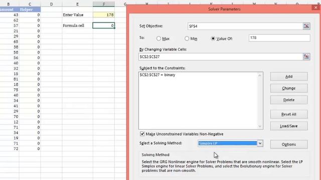Click the Formula cell label
The image size is (321, 180).
point(77,25)
